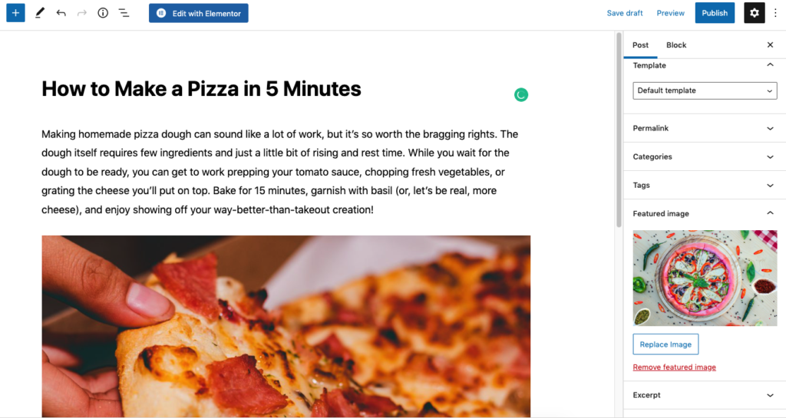786x418 pixels.
Task: Open the Options three-dot menu
Action: (775, 13)
